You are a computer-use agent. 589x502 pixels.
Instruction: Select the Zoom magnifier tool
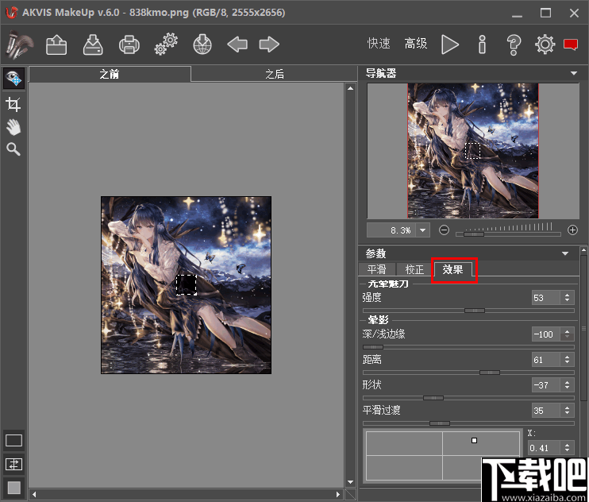(x=13, y=149)
